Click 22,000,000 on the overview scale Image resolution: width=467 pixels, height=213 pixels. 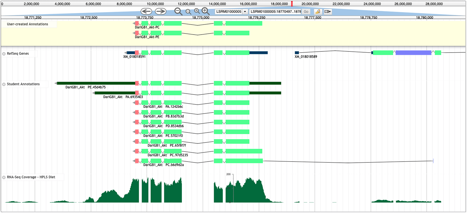341,4
